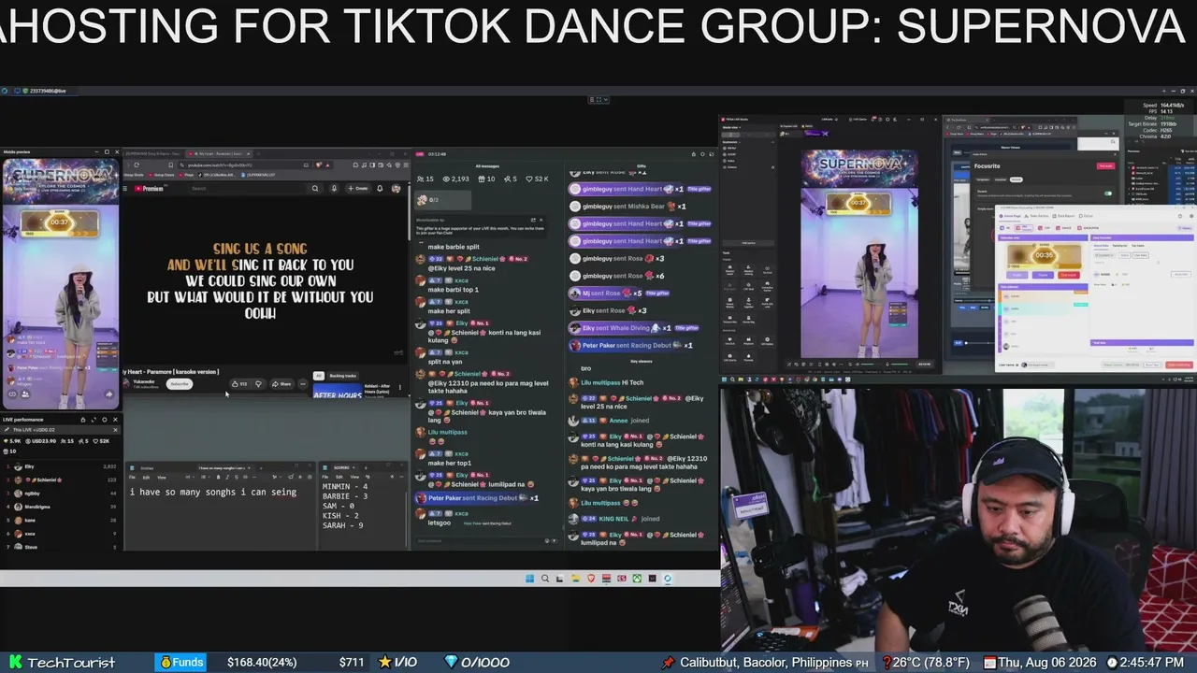Select the All filter chip on YouTube
Viewport: 1197px width, 673px height.
point(318,376)
